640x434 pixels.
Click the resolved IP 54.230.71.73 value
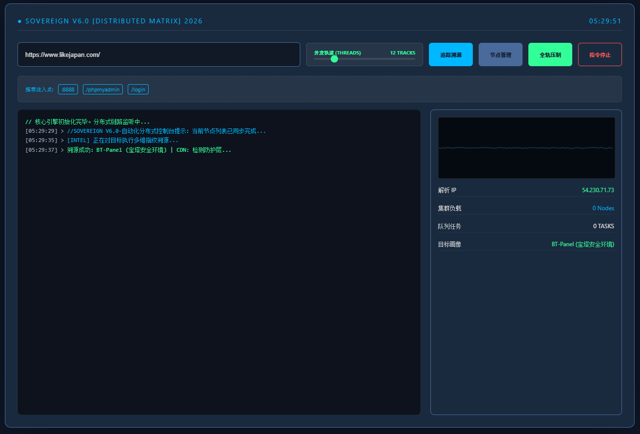(598, 190)
